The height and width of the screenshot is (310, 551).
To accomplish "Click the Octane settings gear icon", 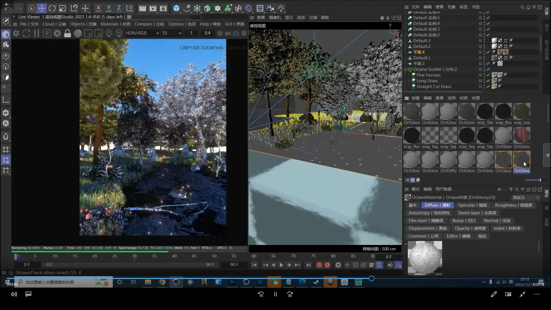I will [57, 33].
